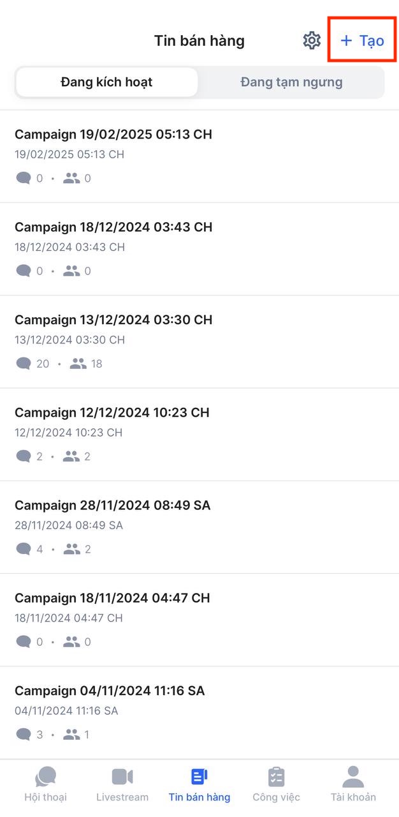Image resolution: width=399 pixels, height=817 pixels.
Task: Open Campaign 19/02/2025 05:13 CH
Action: click(x=113, y=135)
